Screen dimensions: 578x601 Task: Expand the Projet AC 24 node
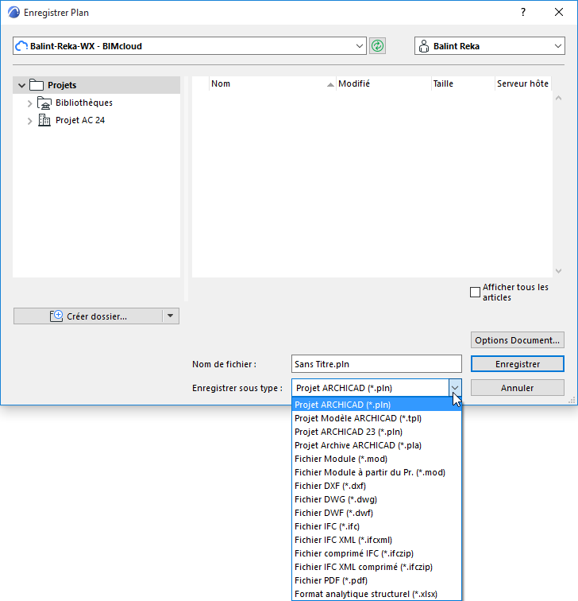[29, 121]
